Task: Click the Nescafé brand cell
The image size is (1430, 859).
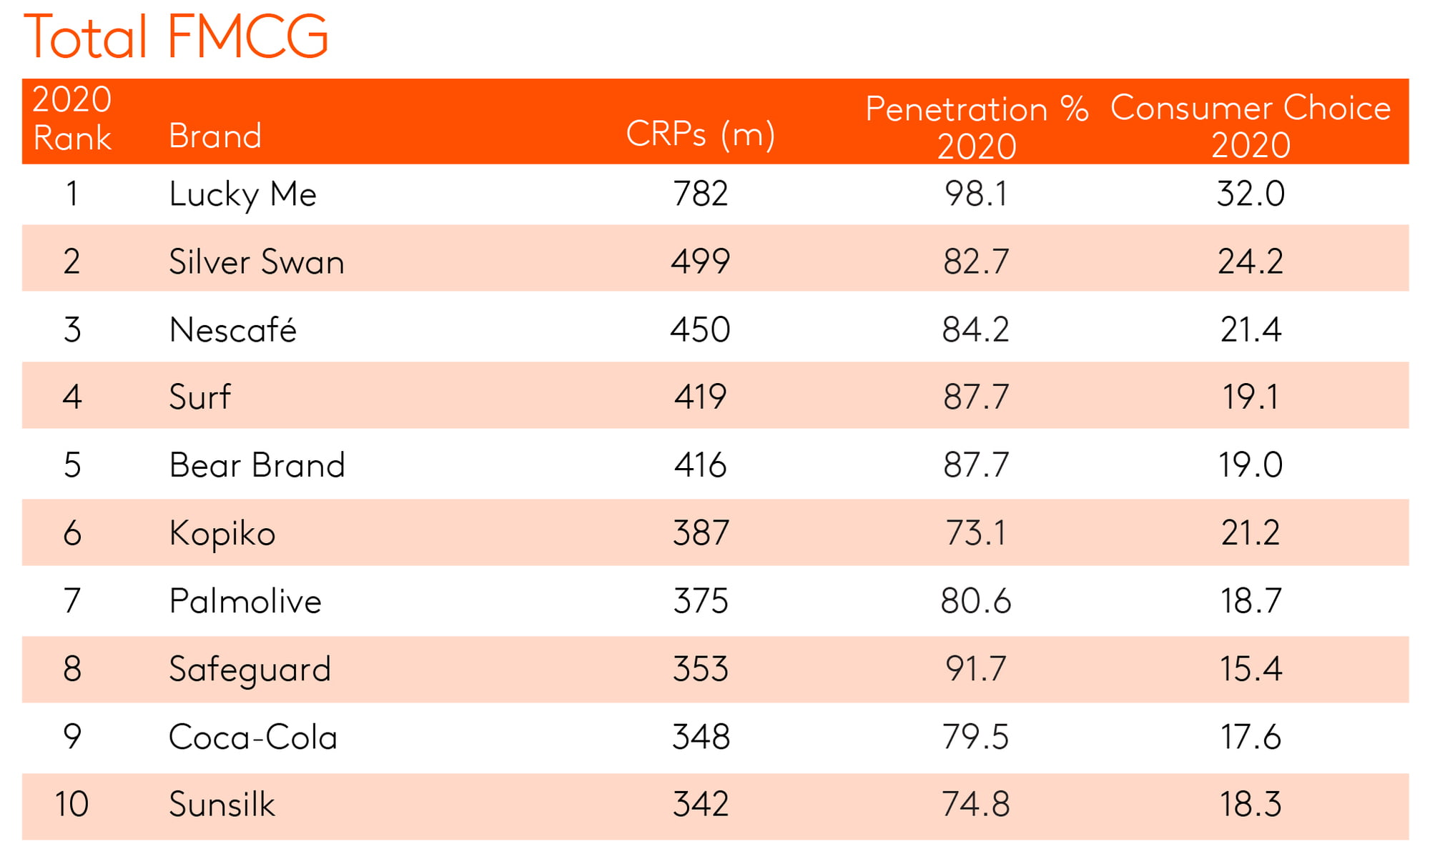Action: [x=232, y=330]
